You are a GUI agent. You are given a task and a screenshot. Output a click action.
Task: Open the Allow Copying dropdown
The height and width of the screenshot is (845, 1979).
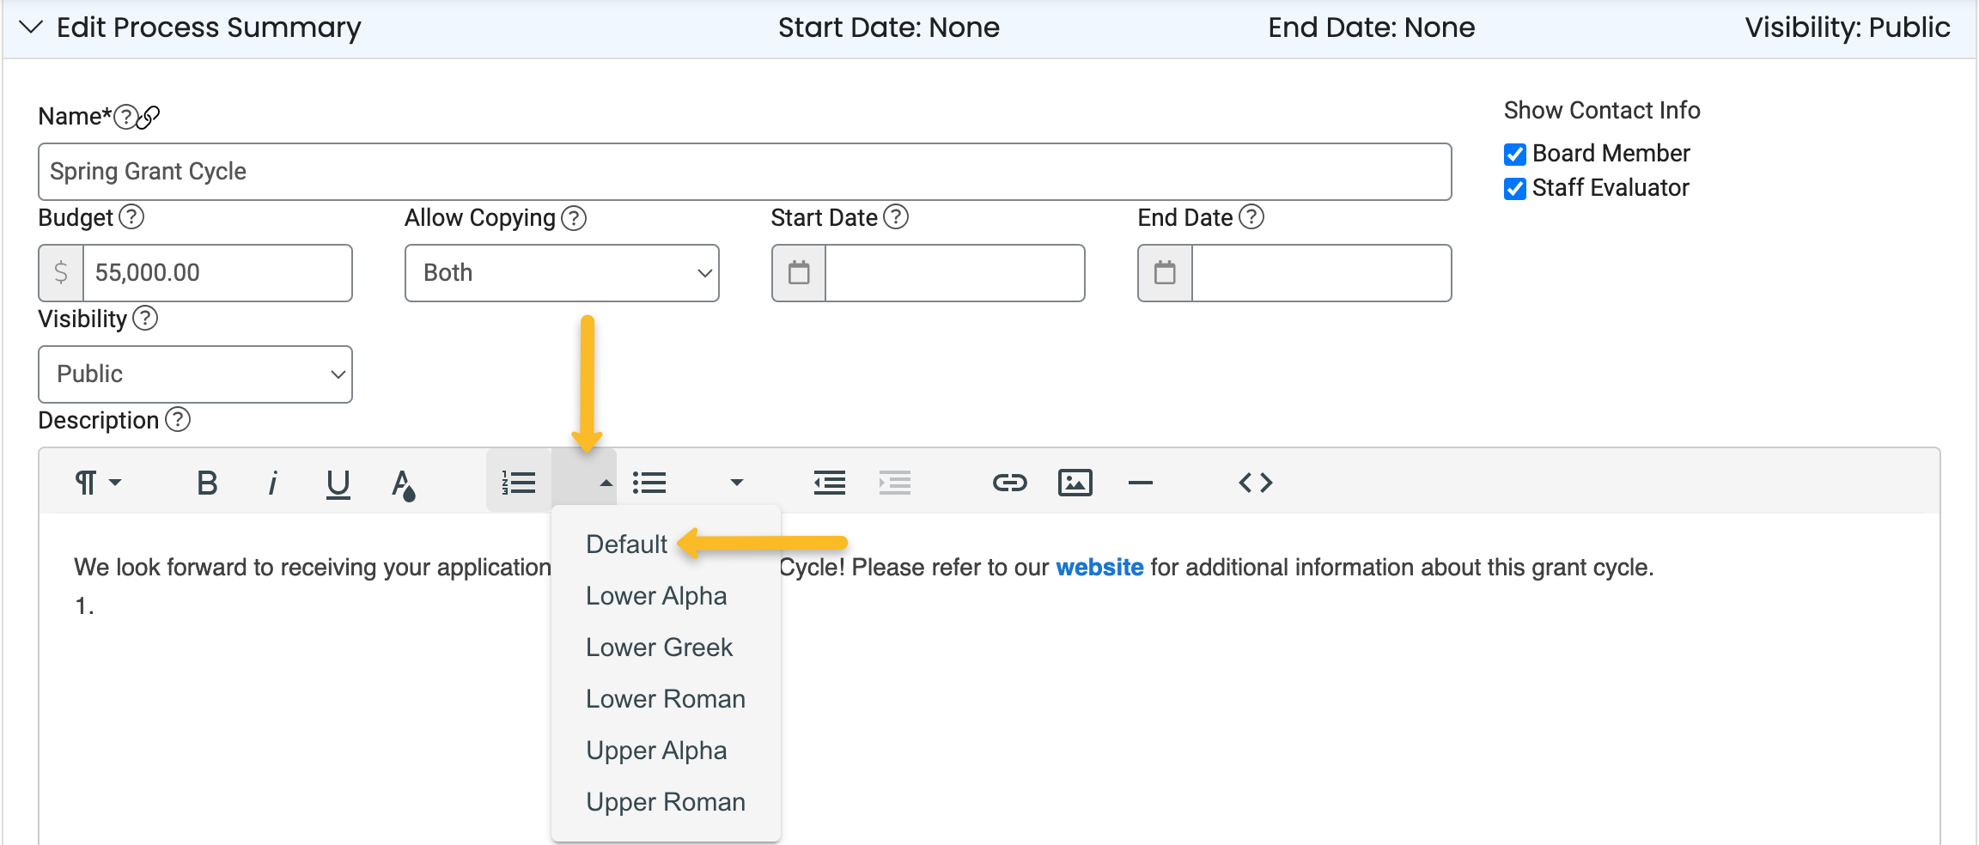pos(562,273)
